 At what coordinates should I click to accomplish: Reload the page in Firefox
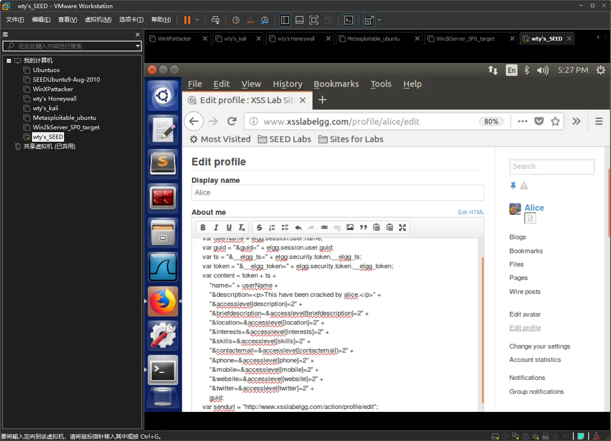click(x=232, y=121)
